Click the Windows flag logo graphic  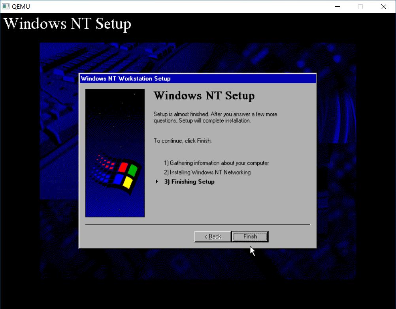115,174
